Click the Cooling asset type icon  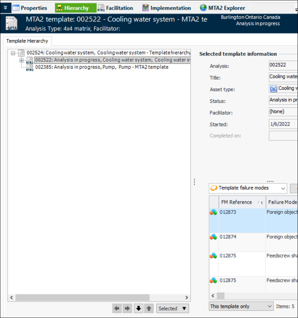[x=274, y=89]
